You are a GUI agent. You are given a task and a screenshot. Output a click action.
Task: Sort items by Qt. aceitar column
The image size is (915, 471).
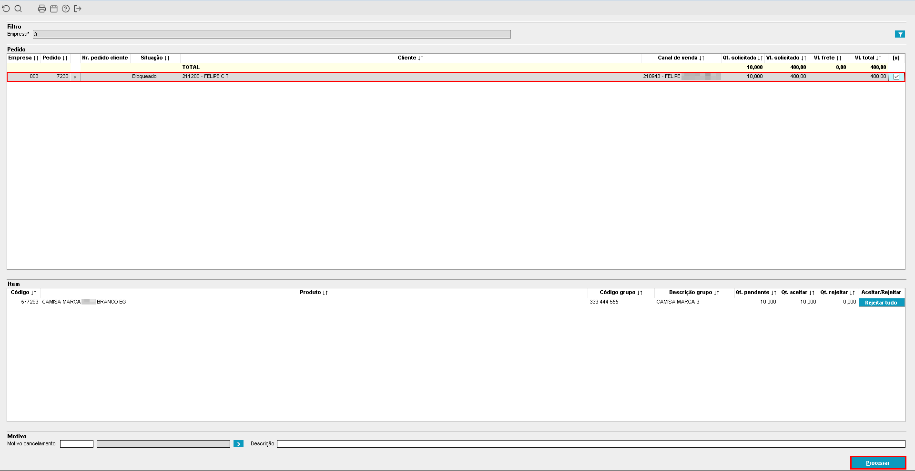coord(798,293)
